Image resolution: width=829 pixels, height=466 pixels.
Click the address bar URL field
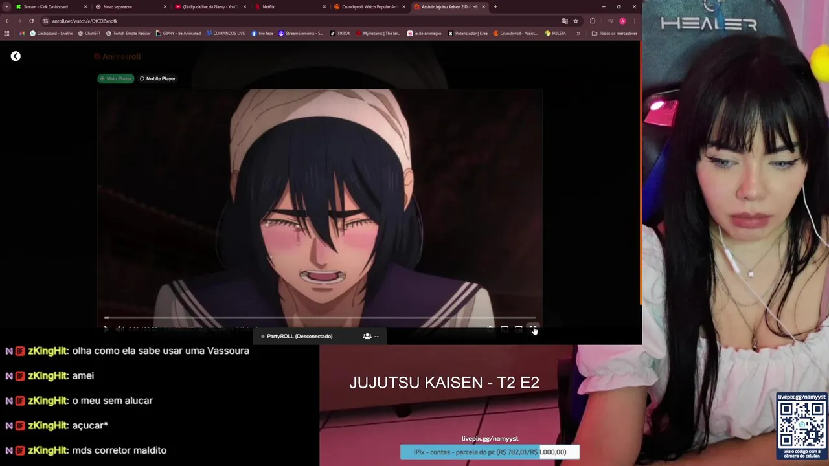[304, 21]
